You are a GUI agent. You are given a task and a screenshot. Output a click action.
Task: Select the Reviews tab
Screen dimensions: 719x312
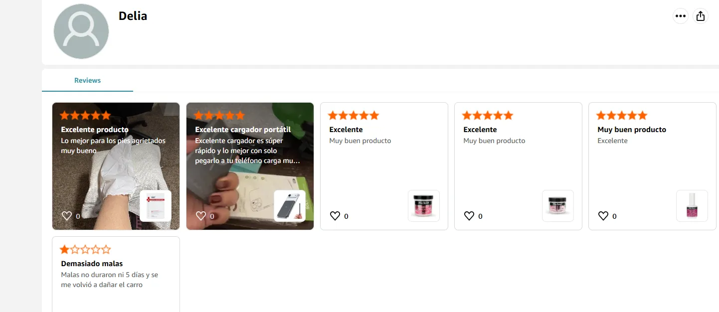coord(88,80)
